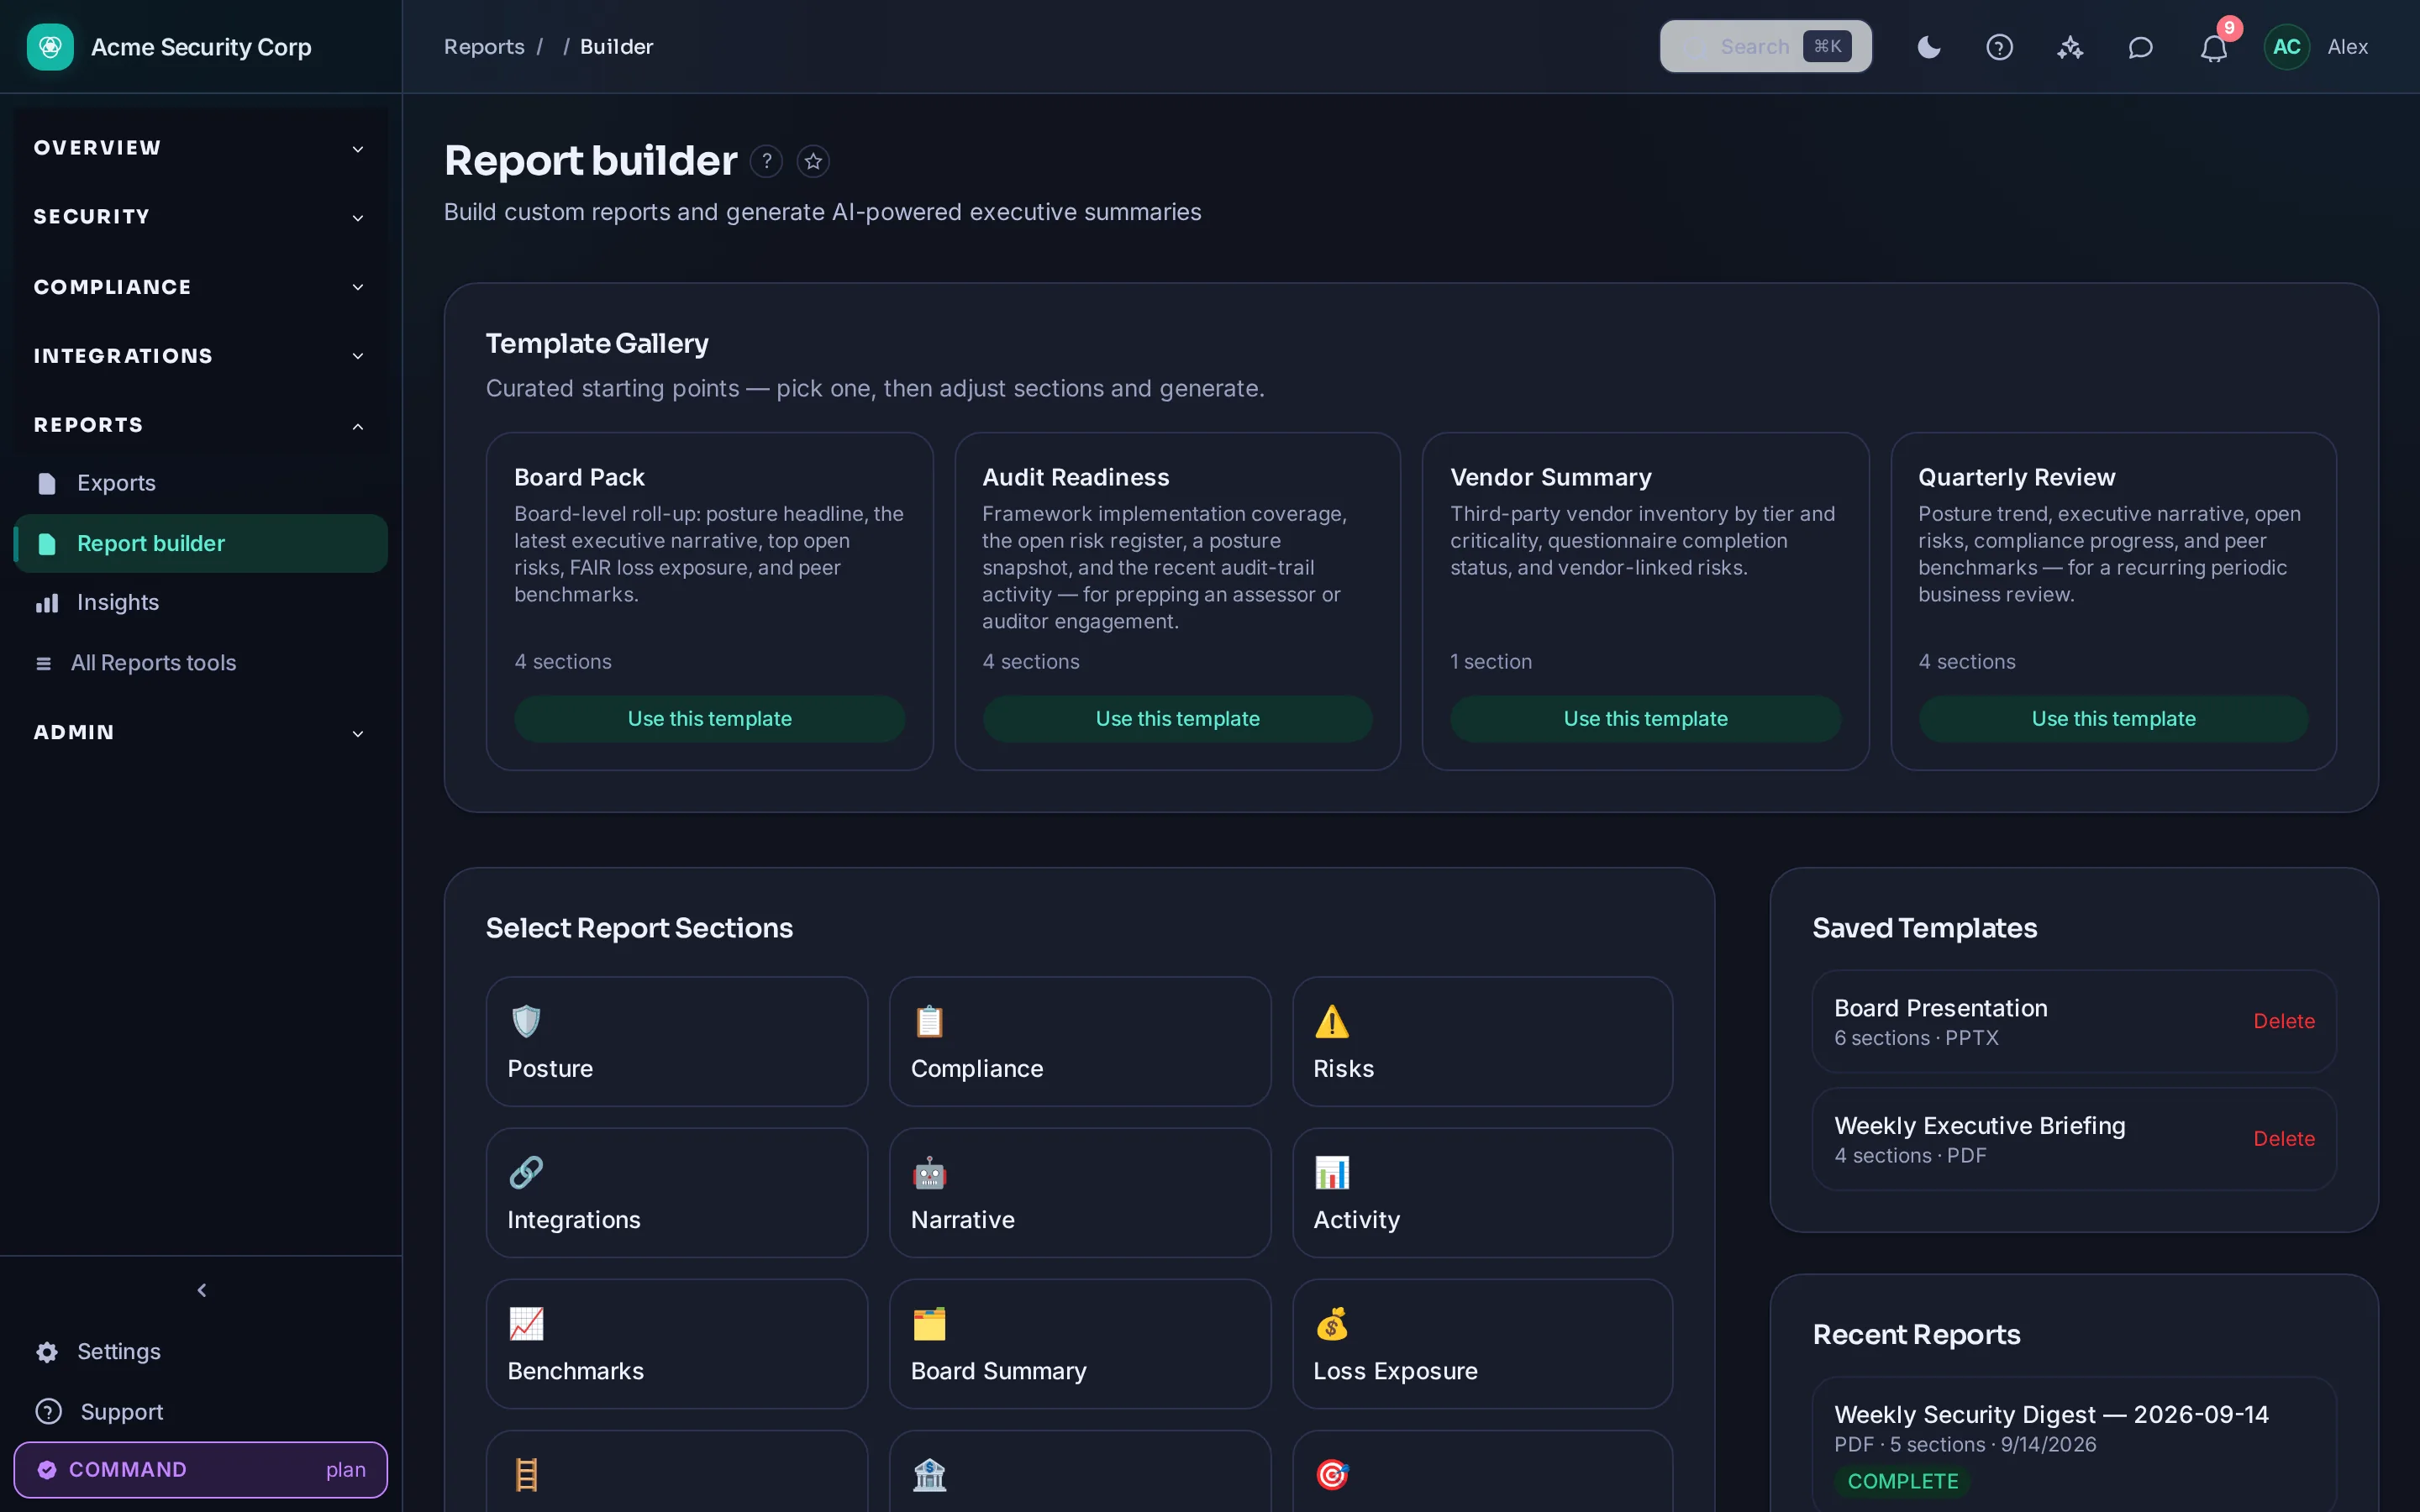Expand the ADMIN sidebar section
The height and width of the screenshot is (1512, 2420).
coord(200,732)
